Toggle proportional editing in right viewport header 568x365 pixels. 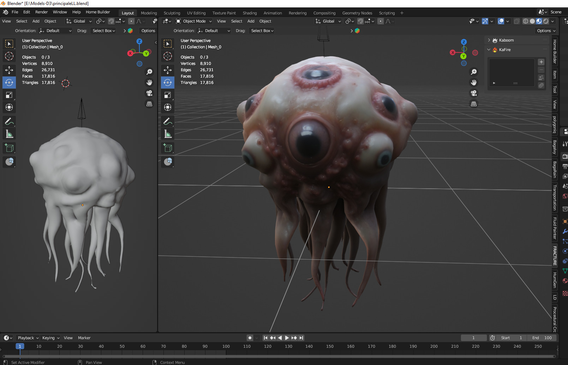point(381,21)
